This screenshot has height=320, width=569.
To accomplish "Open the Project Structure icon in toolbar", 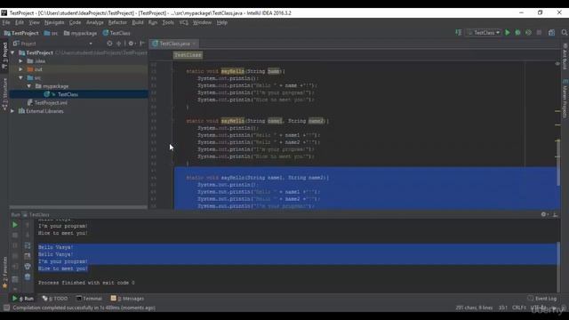I will click(x=551, y=33).
